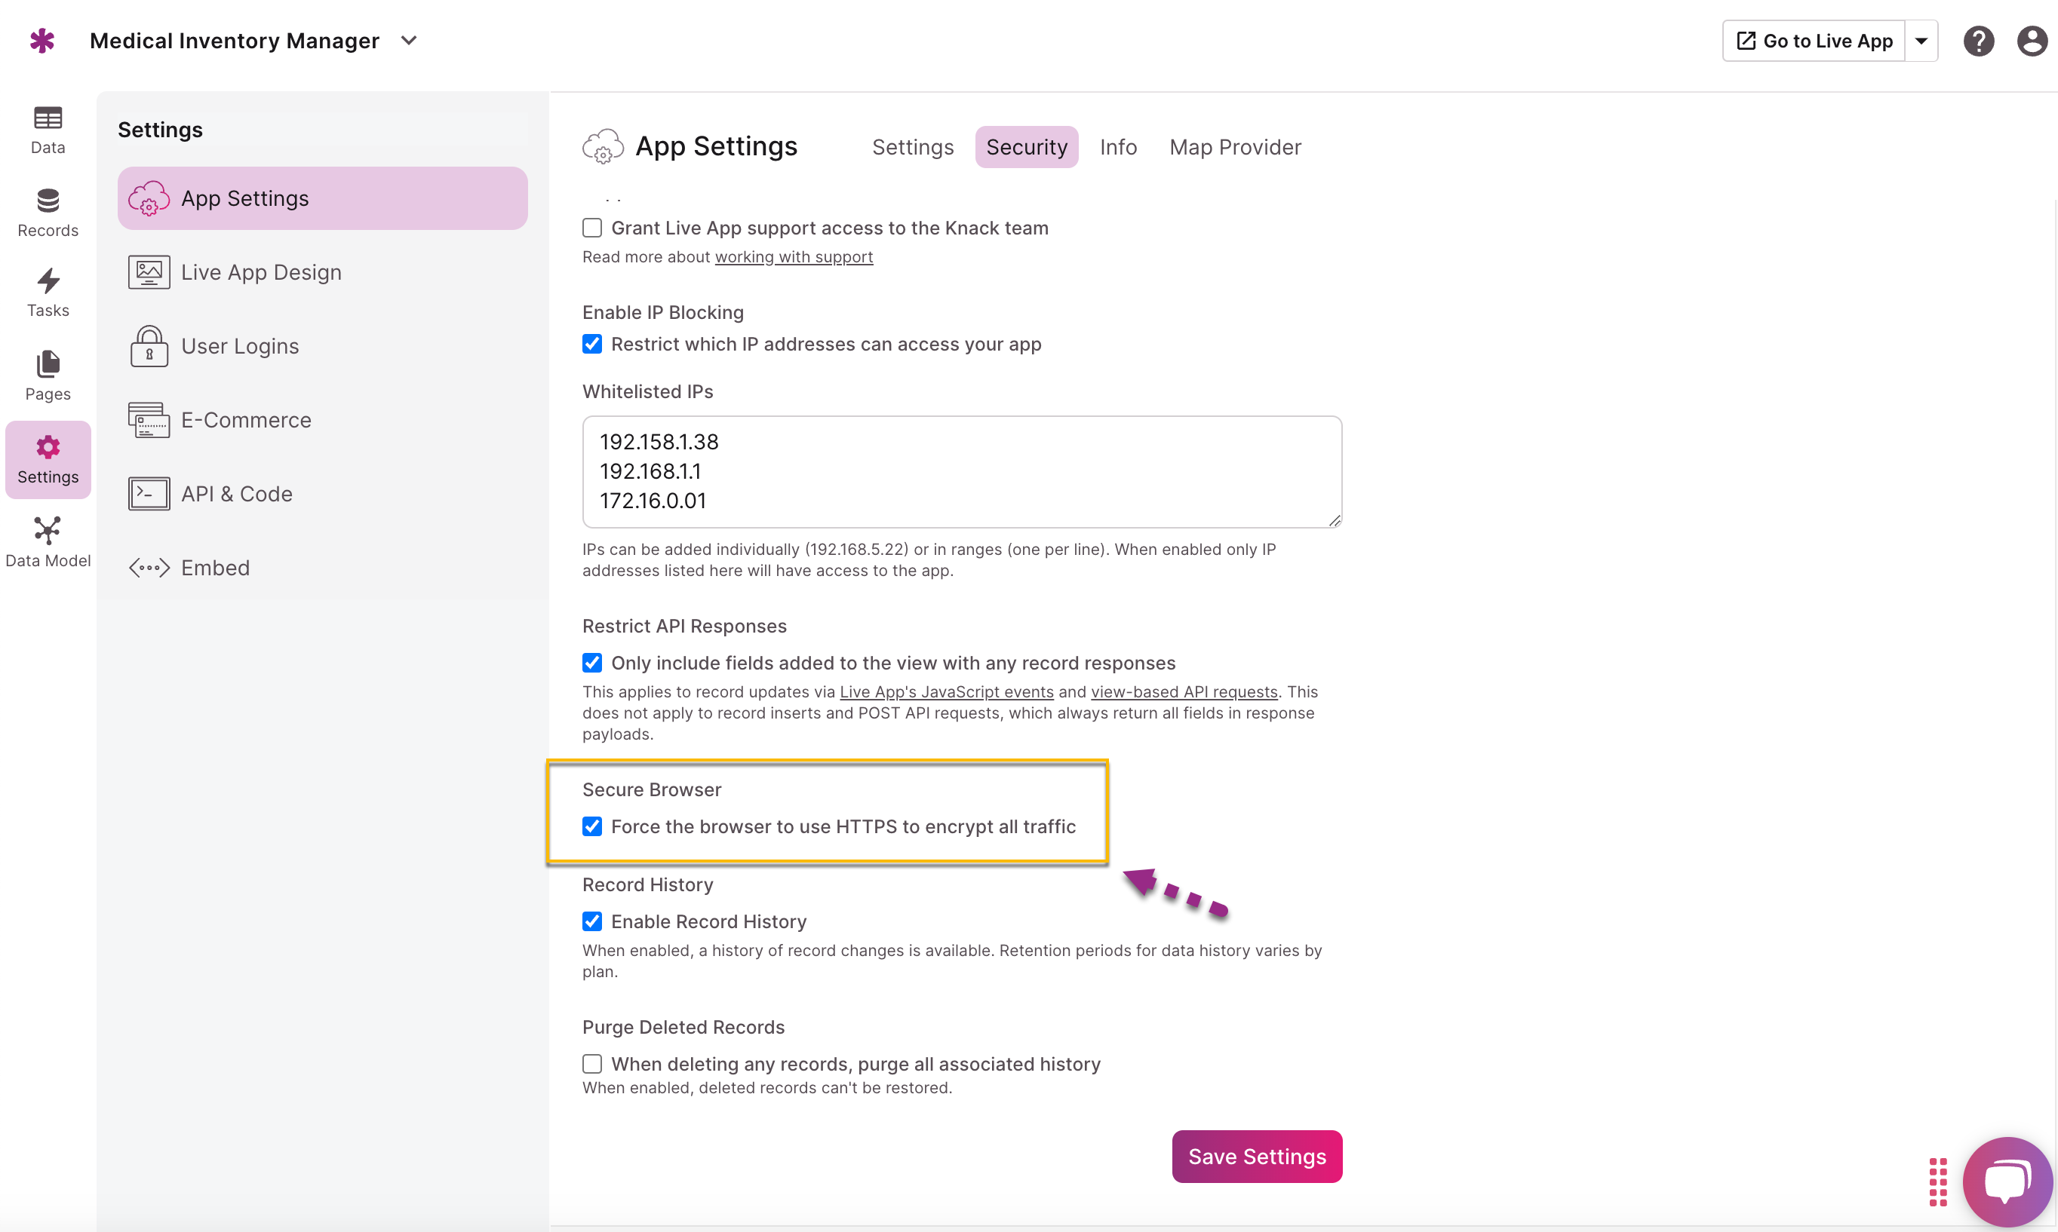
Task: Select the Security tab
Action: coord(1027,147)
